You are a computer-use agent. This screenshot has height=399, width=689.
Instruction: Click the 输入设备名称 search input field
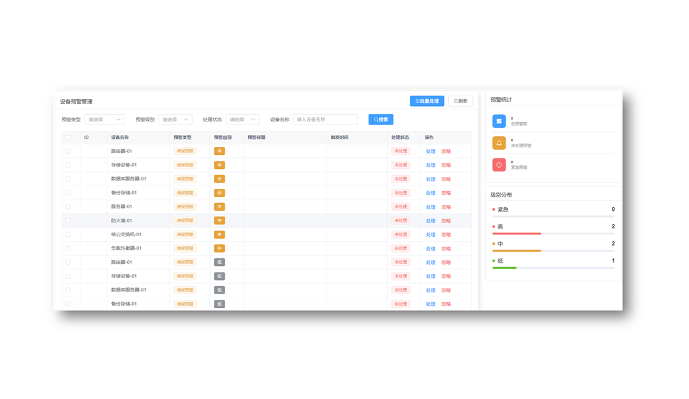point(325,120)
